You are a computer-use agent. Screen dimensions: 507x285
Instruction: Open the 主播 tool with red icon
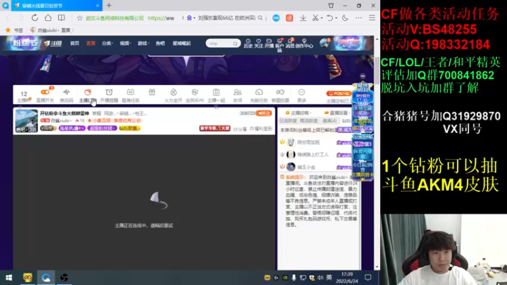87,96
